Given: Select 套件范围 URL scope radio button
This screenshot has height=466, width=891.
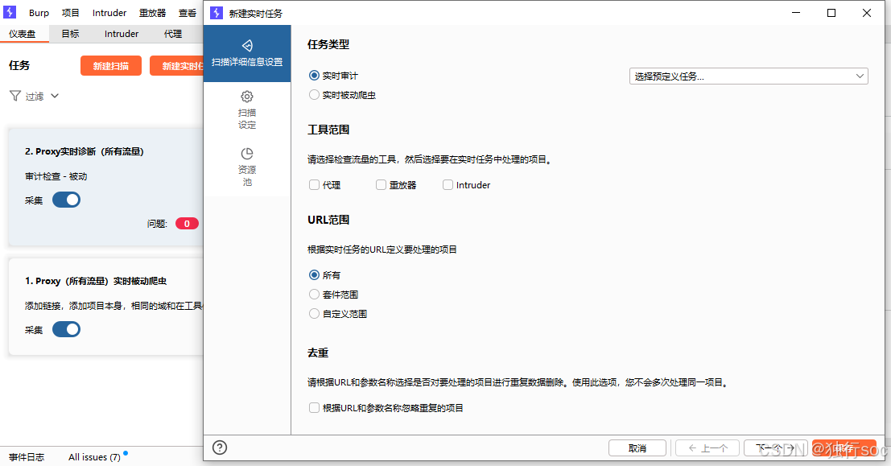Looking at the screenshot, I should coord(314,295).
